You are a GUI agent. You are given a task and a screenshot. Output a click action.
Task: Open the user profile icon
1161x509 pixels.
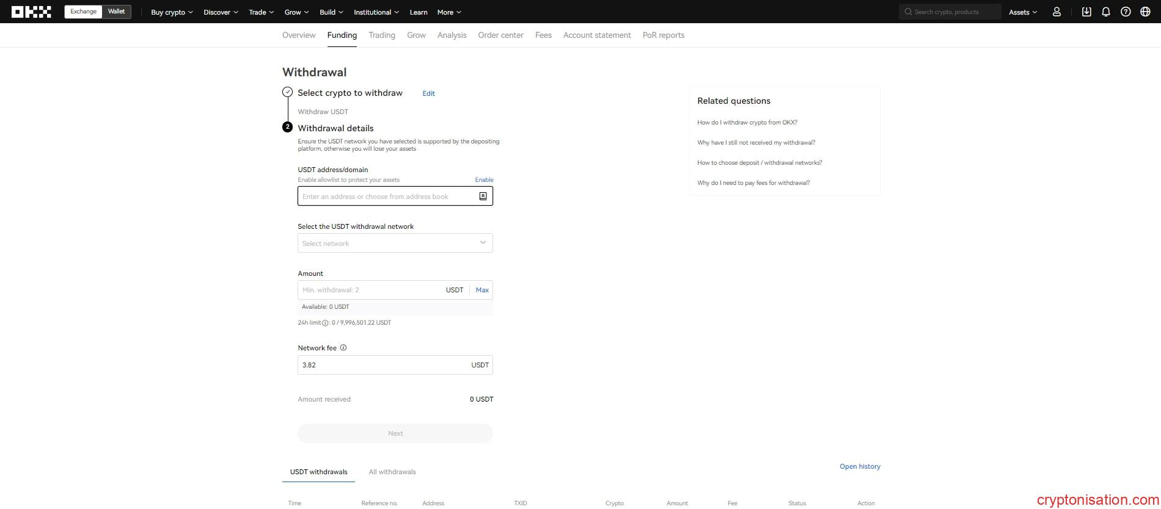pyautogui.click(x=1057, y=12)
